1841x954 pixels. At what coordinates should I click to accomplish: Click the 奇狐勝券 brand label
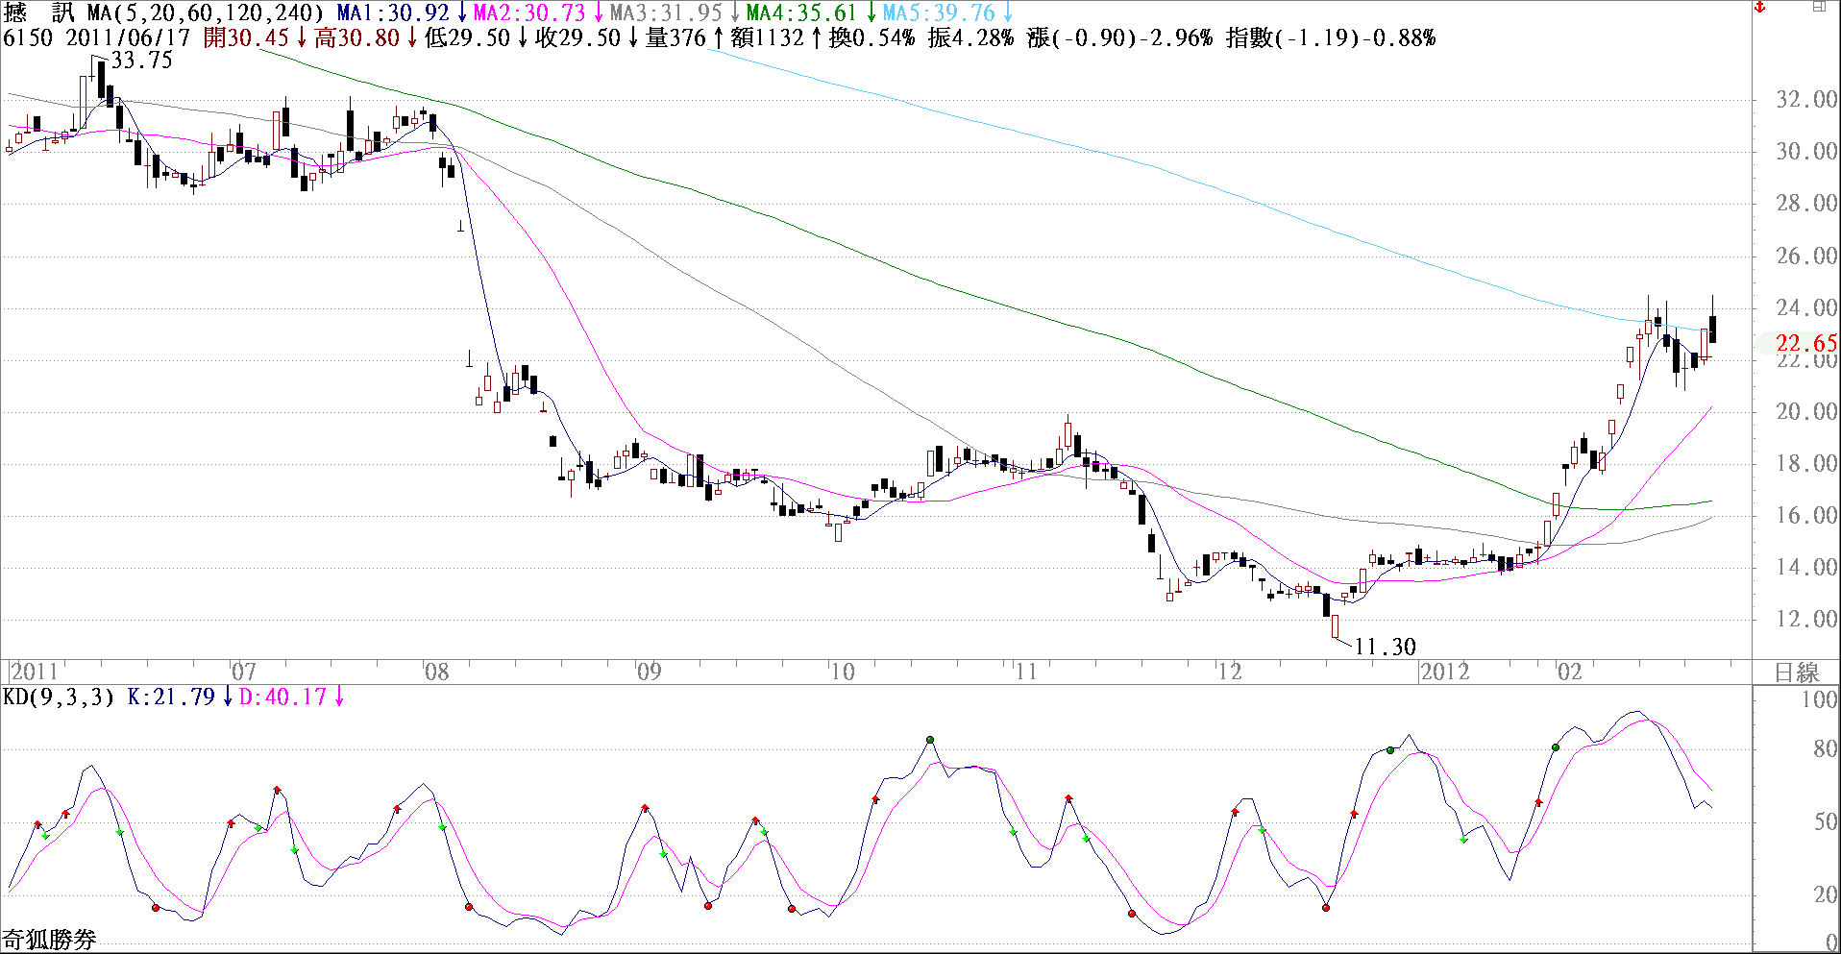tap(49, 940)
